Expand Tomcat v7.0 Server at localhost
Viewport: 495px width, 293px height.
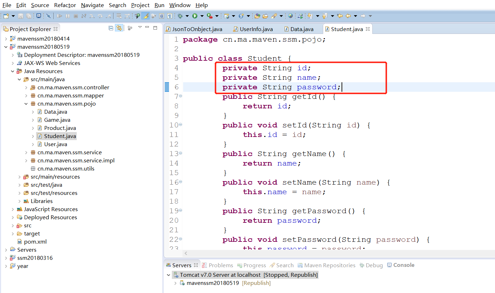169,274
